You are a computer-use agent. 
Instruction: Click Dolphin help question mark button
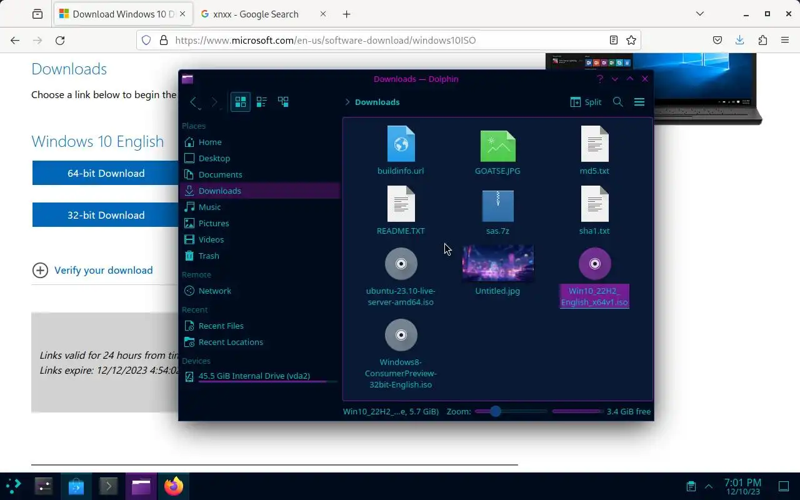coord(600,79)
